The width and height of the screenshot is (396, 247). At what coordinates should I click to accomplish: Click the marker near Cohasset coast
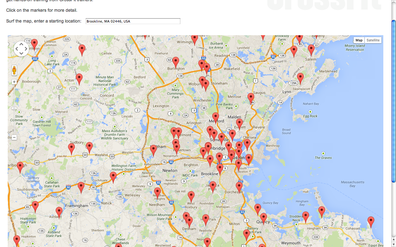[371, 223]
